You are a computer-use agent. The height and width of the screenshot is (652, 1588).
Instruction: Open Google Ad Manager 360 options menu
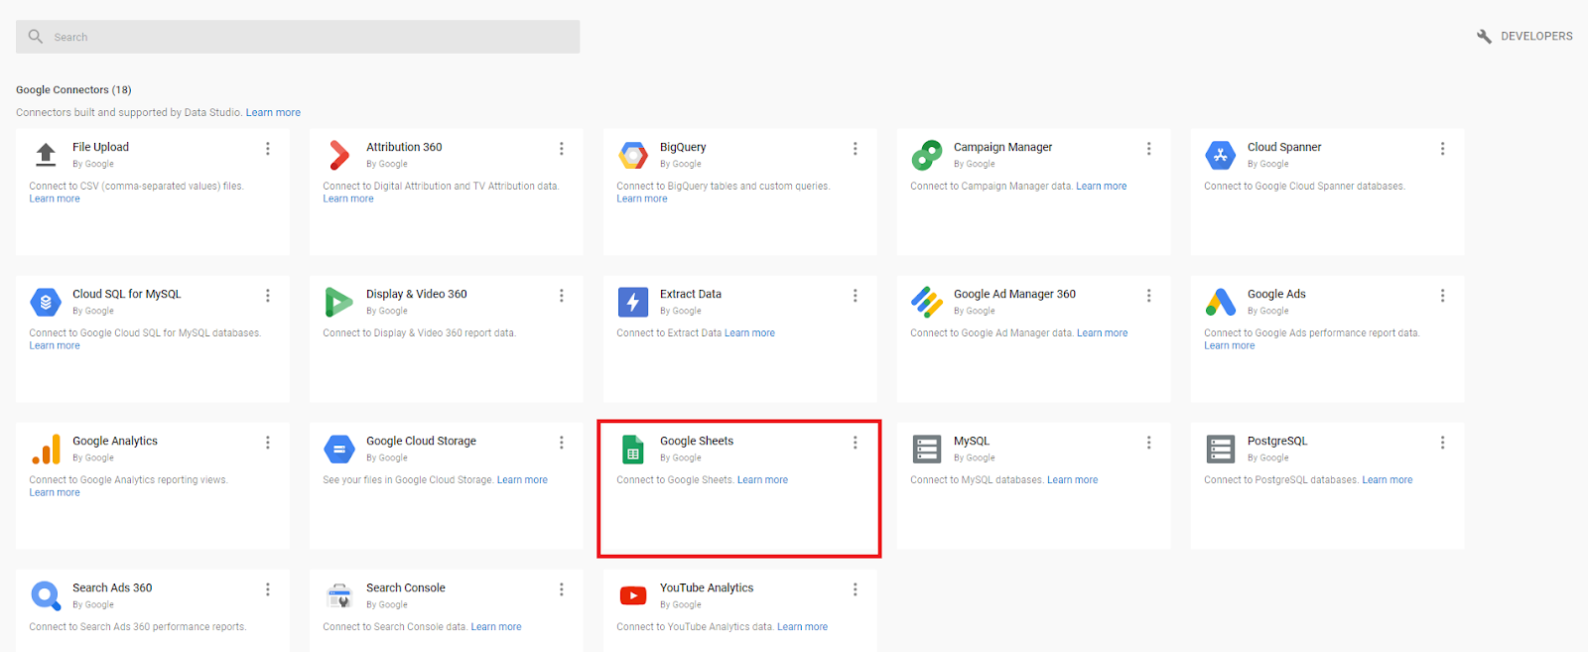coord(1148,295)
